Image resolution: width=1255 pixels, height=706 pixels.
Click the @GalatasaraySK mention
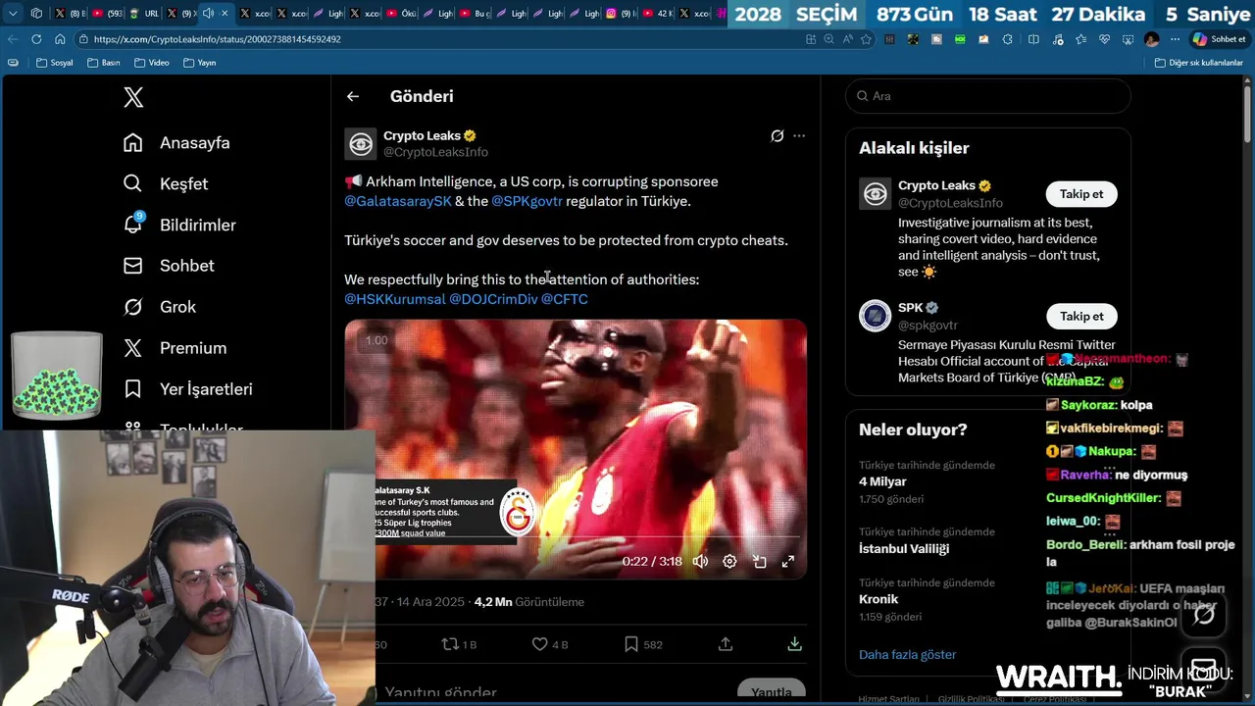coord(398,201)
